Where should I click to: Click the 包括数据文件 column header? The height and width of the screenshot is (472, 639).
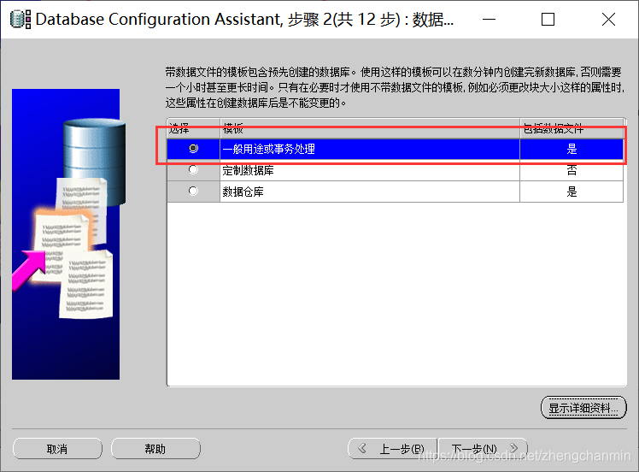click(x=572, y=128)
